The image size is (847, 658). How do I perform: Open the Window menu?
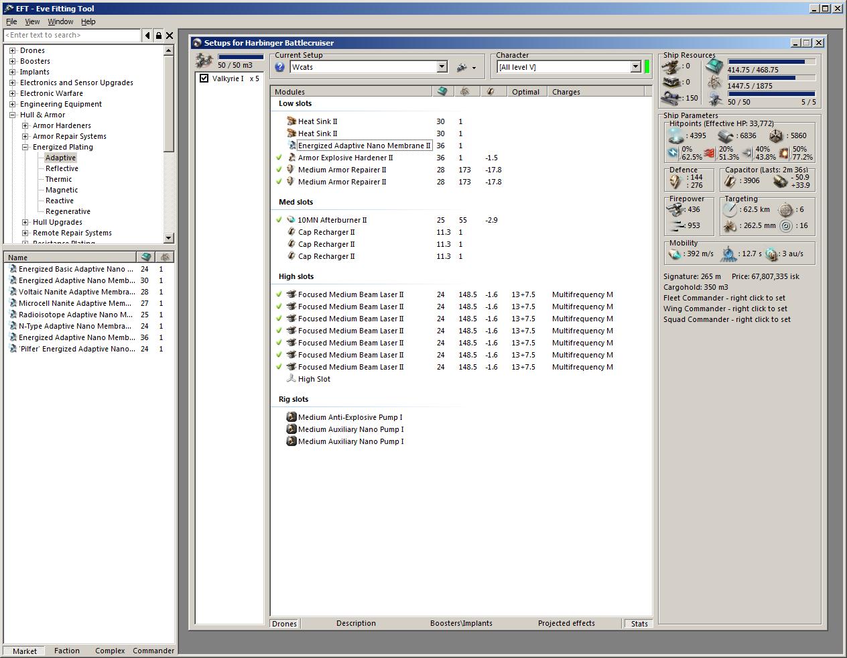[60, 21]
